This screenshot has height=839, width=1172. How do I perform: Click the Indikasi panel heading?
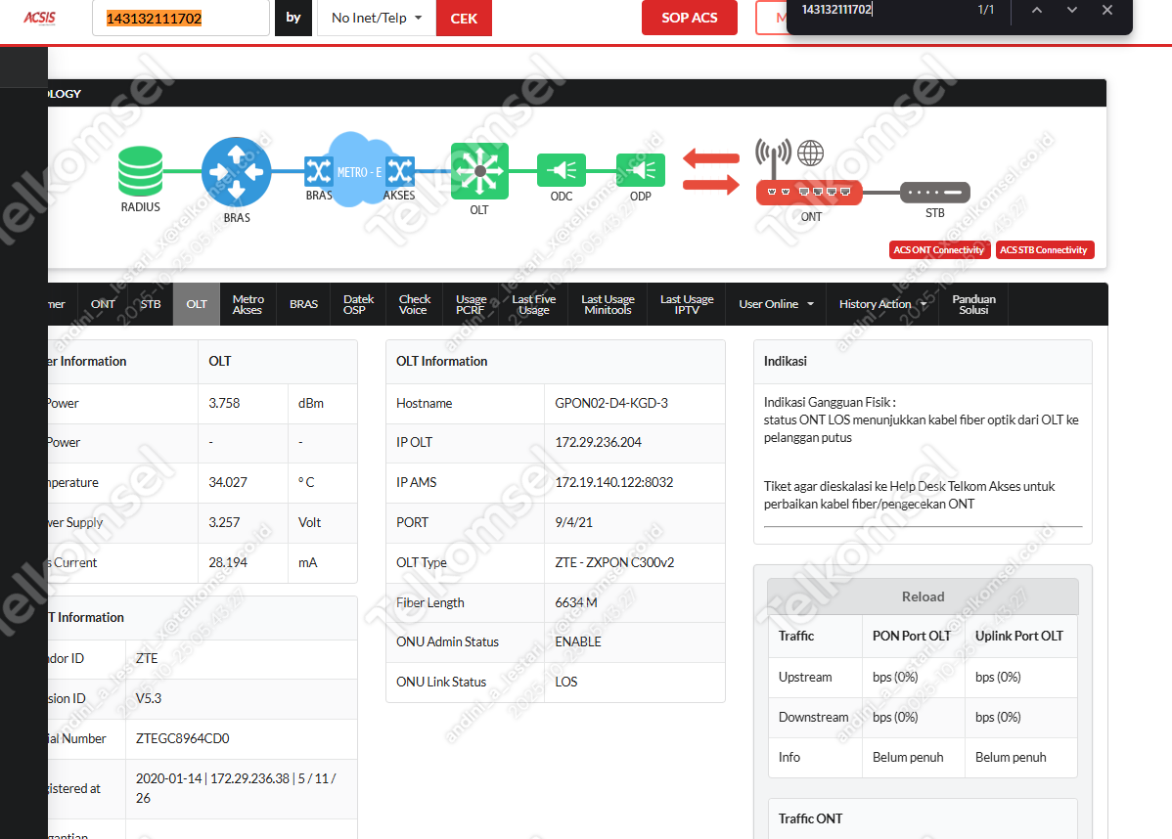click(x=785, y=361)
